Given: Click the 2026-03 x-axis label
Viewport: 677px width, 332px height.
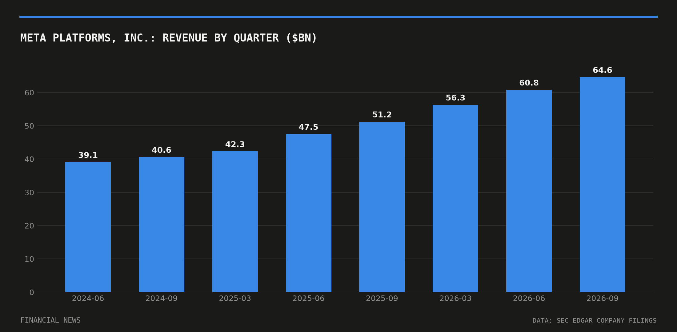Looking at the screenshot, I should (x=455, y=298).
